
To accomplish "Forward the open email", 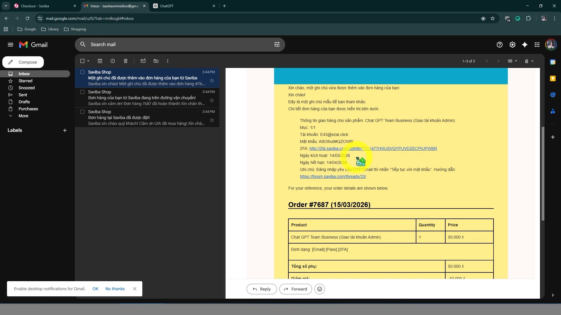I will (295, 289).
